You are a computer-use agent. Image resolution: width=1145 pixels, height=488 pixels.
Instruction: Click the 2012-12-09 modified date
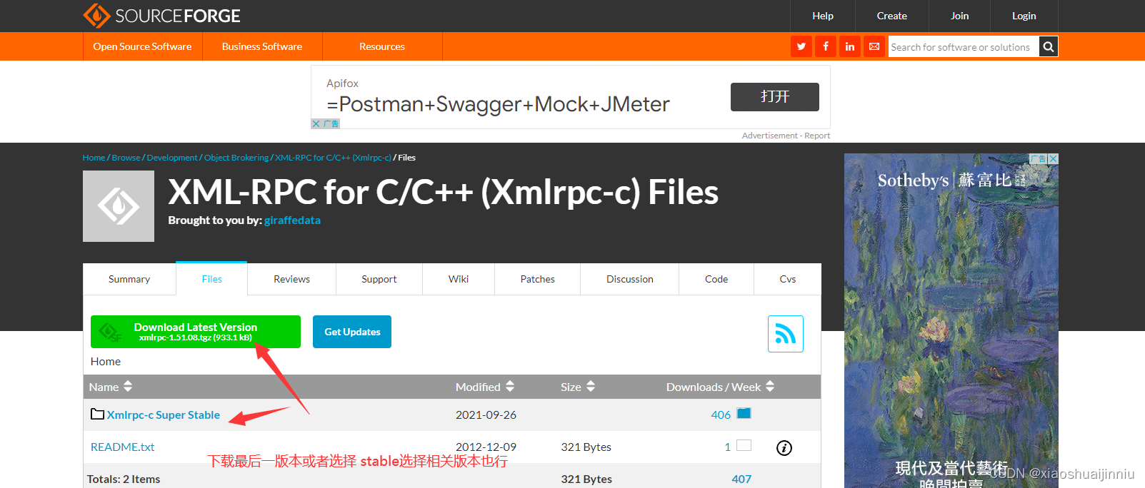pos(486,447)
